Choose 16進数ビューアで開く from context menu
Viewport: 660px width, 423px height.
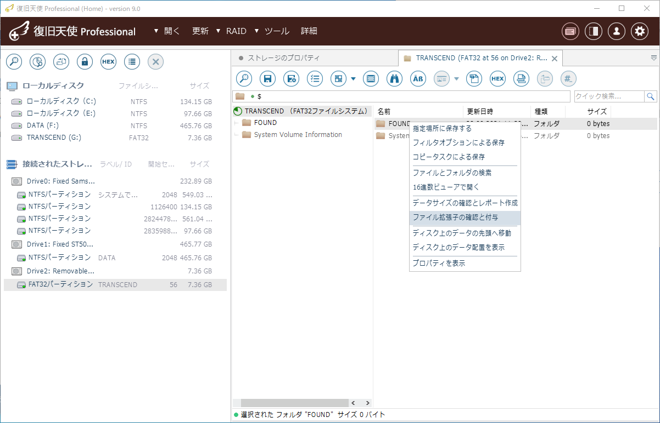pyautogui.click(x=465, y=187)
